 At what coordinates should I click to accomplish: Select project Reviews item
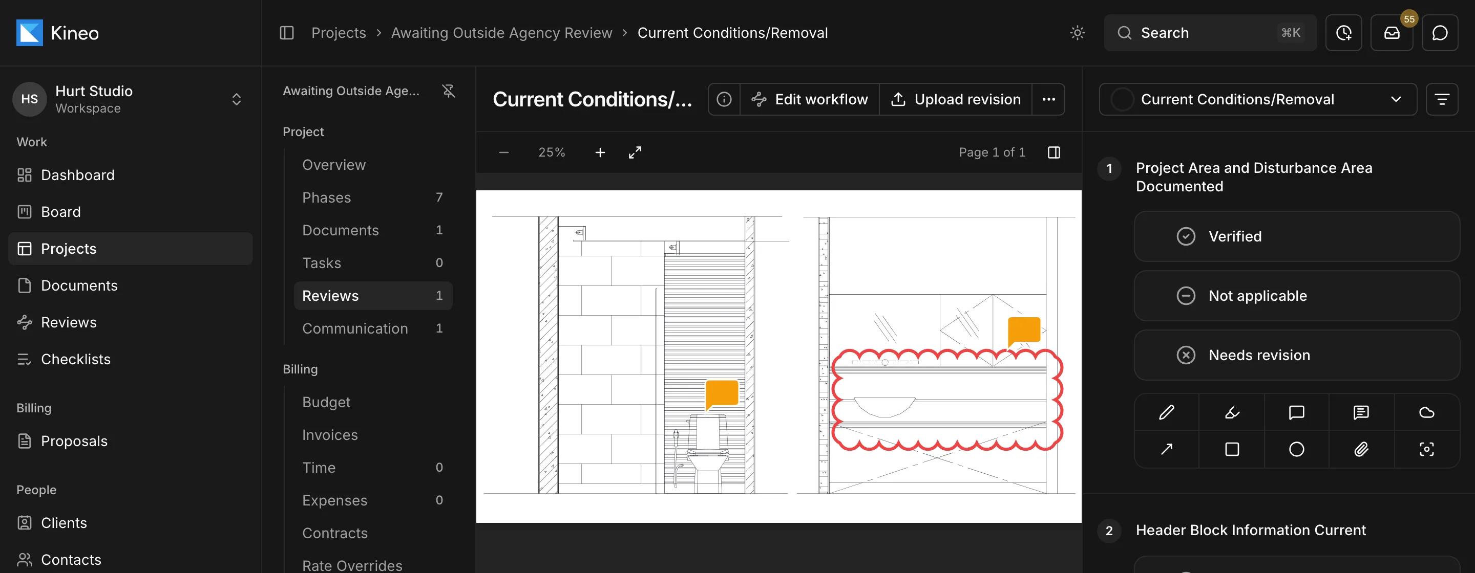click(x=373, y=296)
